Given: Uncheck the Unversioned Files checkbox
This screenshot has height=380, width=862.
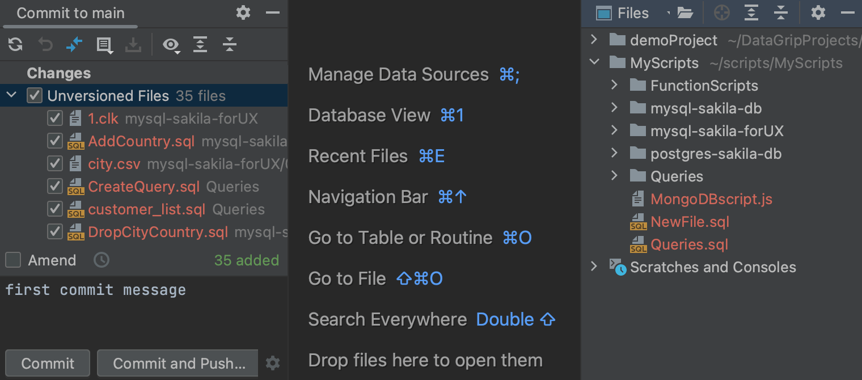Looking at the screenshot, I should click(x=35, y=96).
